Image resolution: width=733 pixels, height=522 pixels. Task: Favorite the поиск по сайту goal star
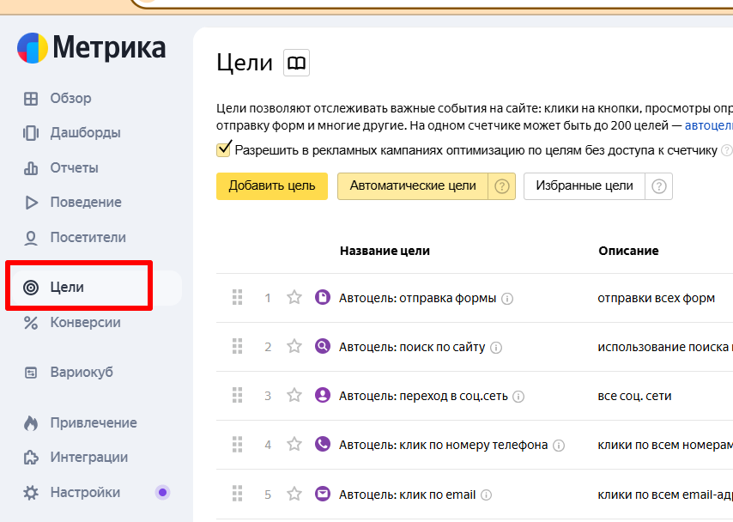pyautogui.click(x=294, y=347)
